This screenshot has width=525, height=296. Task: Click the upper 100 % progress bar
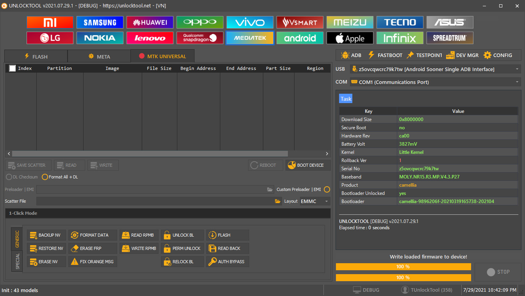tap(404, 267)
